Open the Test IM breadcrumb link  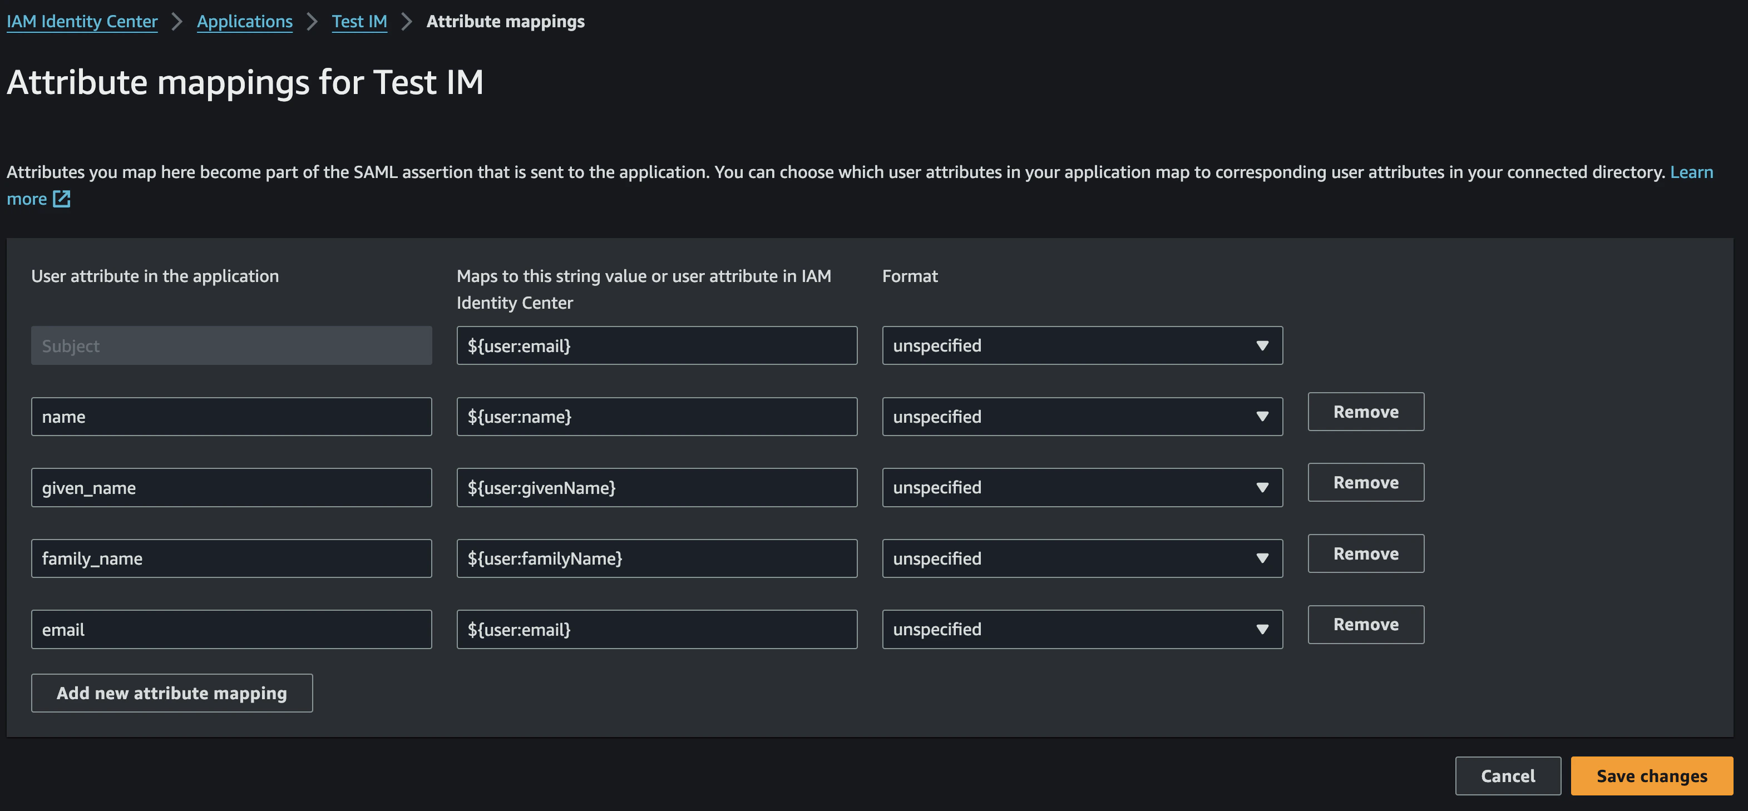click(359, 22)
